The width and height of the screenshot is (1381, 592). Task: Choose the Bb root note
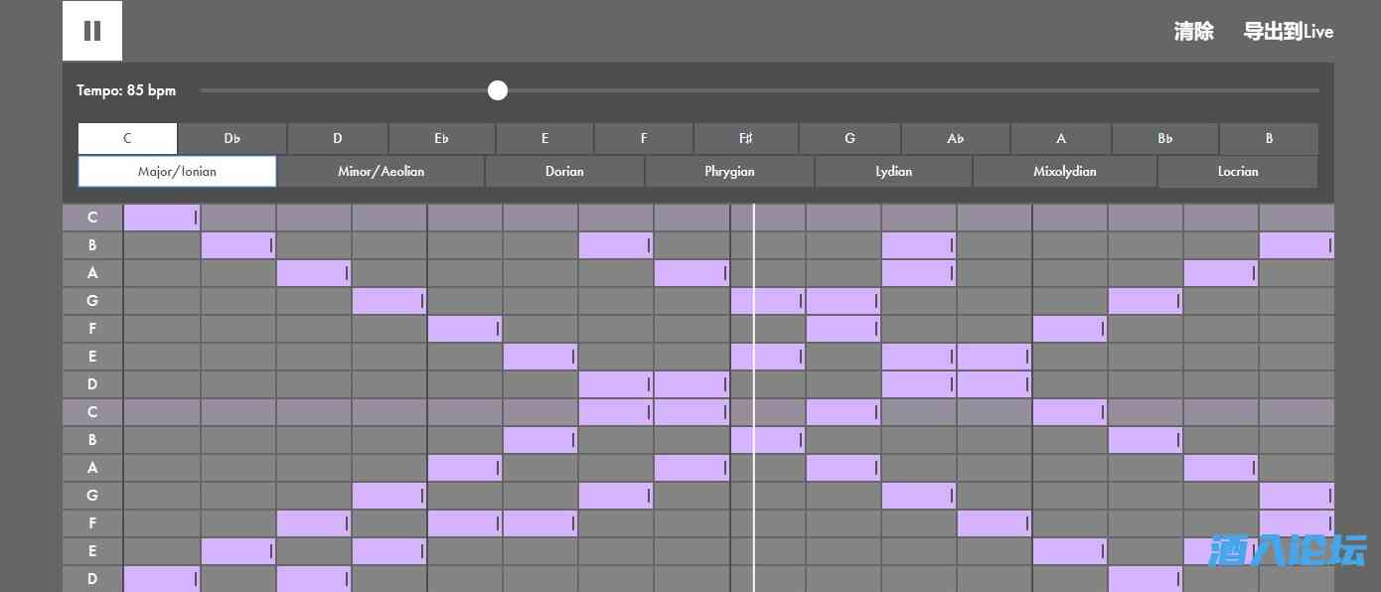[1164, 138]
